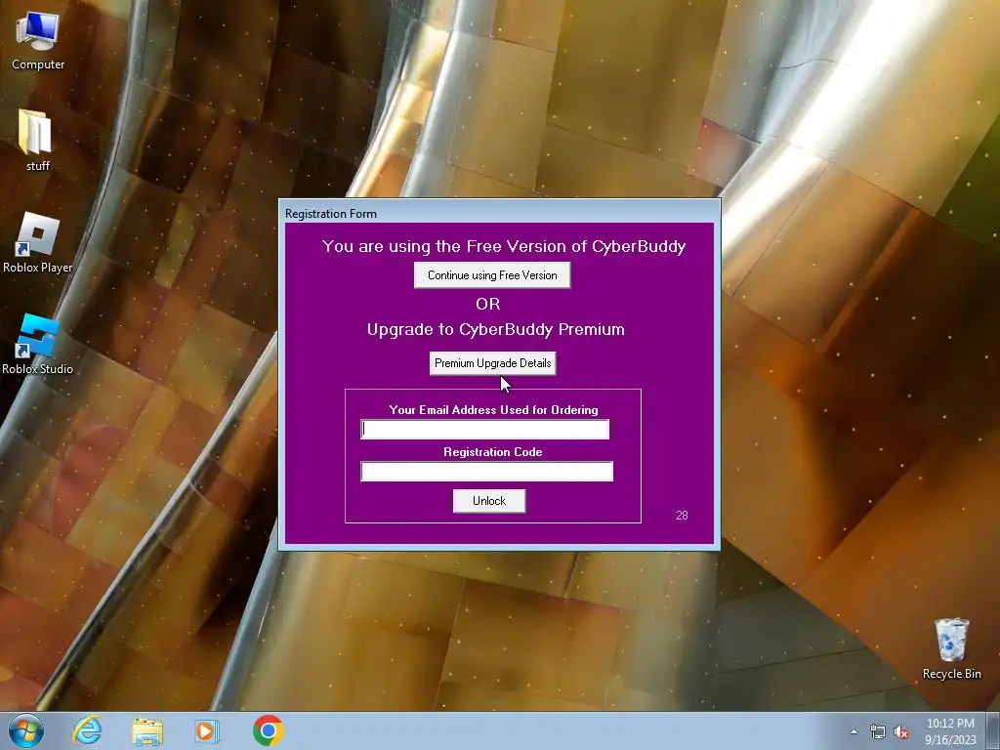Show hidden tray icons arrow
1000x750 pixels.
(x=854, y=732)
